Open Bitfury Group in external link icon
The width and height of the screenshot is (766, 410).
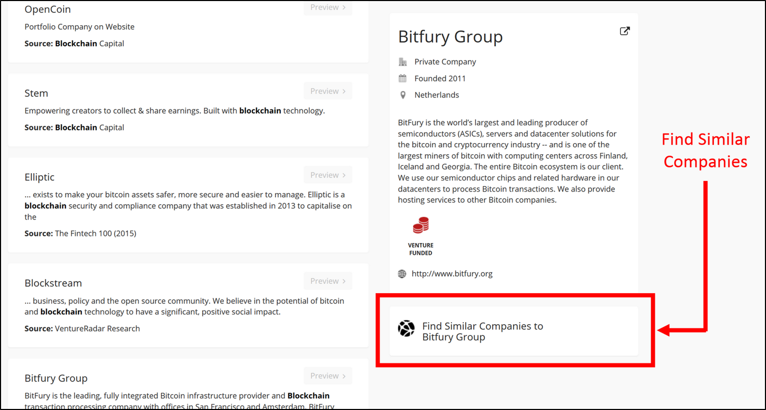pyautogui.click(x=624, y=31)
